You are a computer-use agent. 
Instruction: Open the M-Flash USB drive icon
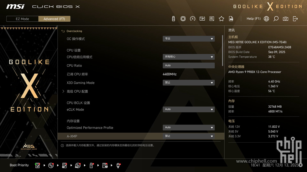(x=174, y=19)
